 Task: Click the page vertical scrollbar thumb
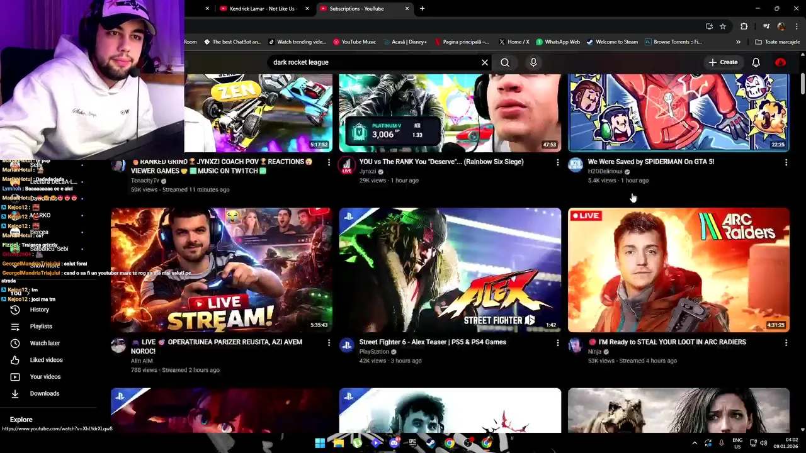(x=802, y=84)
